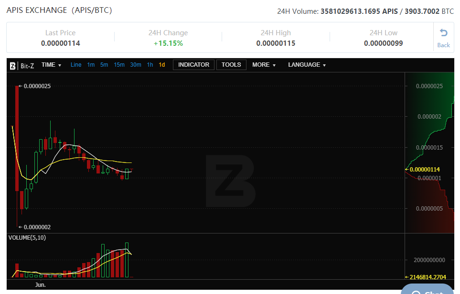This screenshot has height=294, width=460.
Task: Select the 1d timeframe
Action: [x=161, y=65]
